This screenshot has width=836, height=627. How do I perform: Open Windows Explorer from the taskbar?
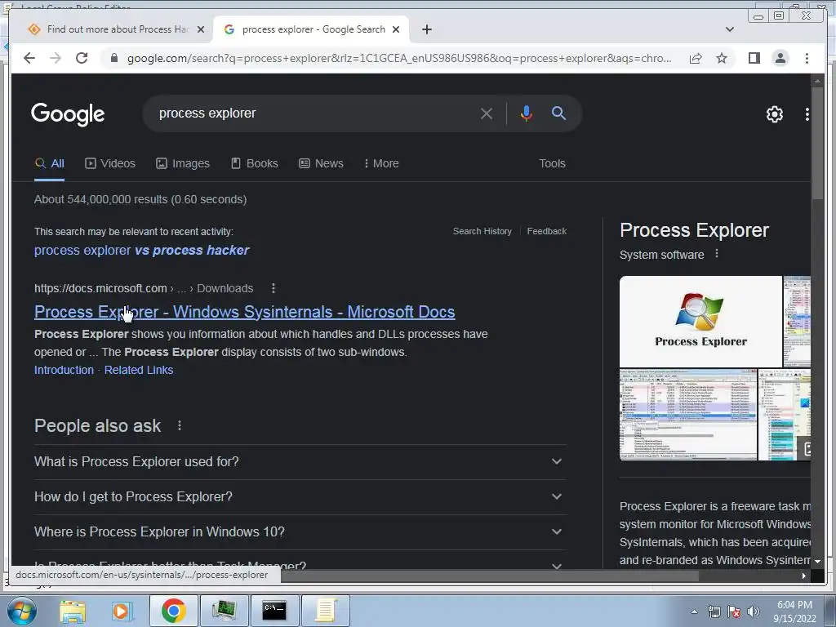(73, 611)
